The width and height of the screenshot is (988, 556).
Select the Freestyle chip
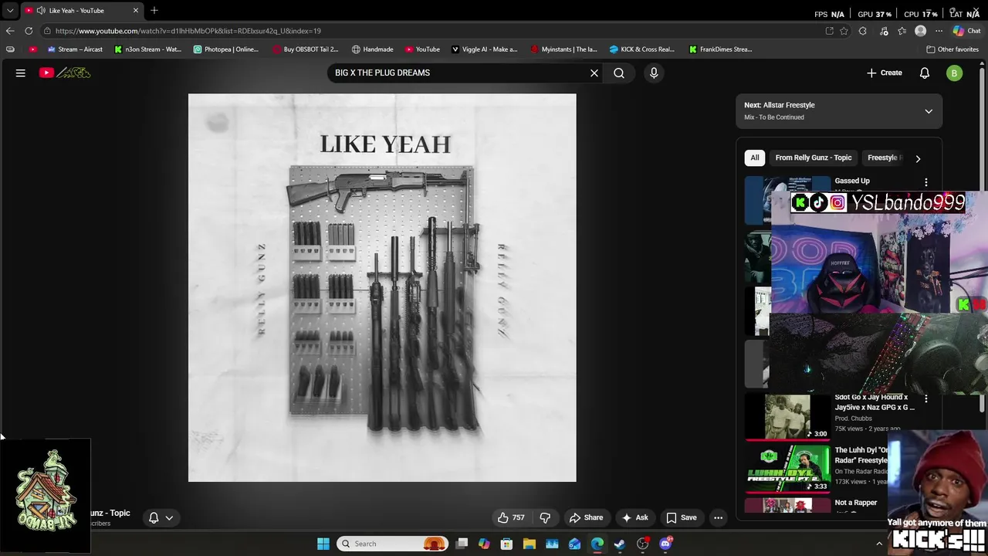point(882,158)
